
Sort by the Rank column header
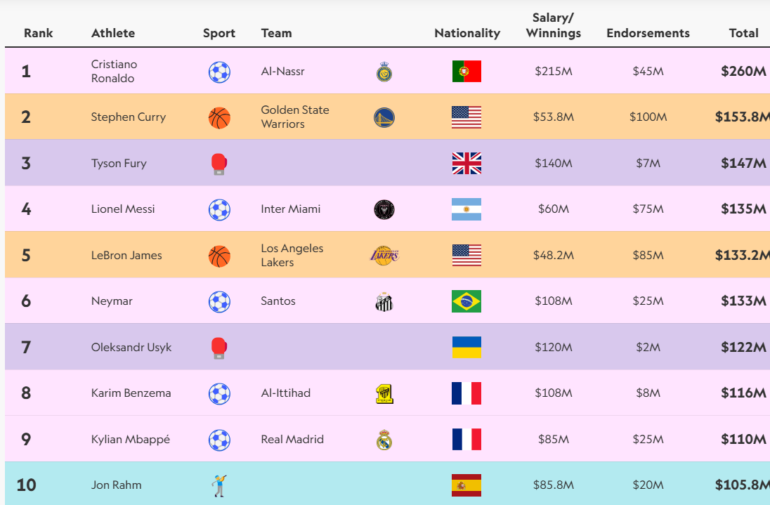[38, 33]
